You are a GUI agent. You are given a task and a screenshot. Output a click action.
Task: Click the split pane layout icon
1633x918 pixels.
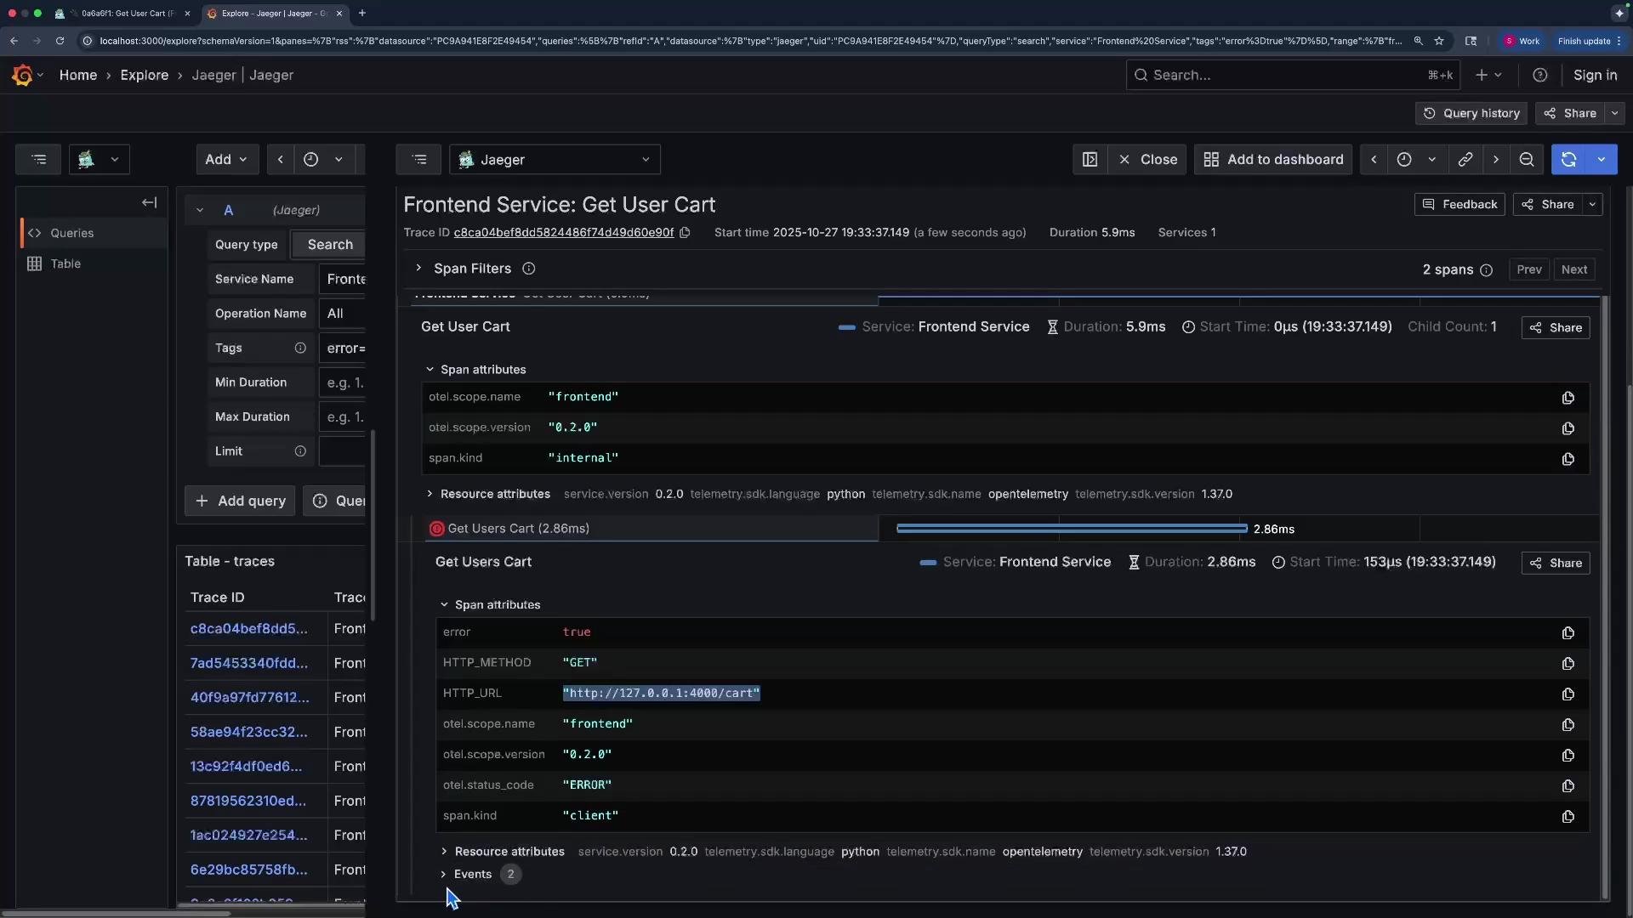[1090, 159]
